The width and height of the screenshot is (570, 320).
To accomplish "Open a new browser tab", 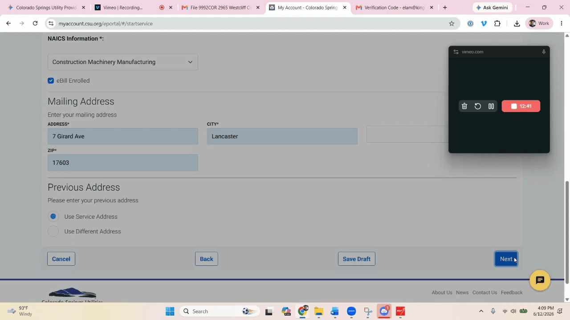I will [445, 8].
